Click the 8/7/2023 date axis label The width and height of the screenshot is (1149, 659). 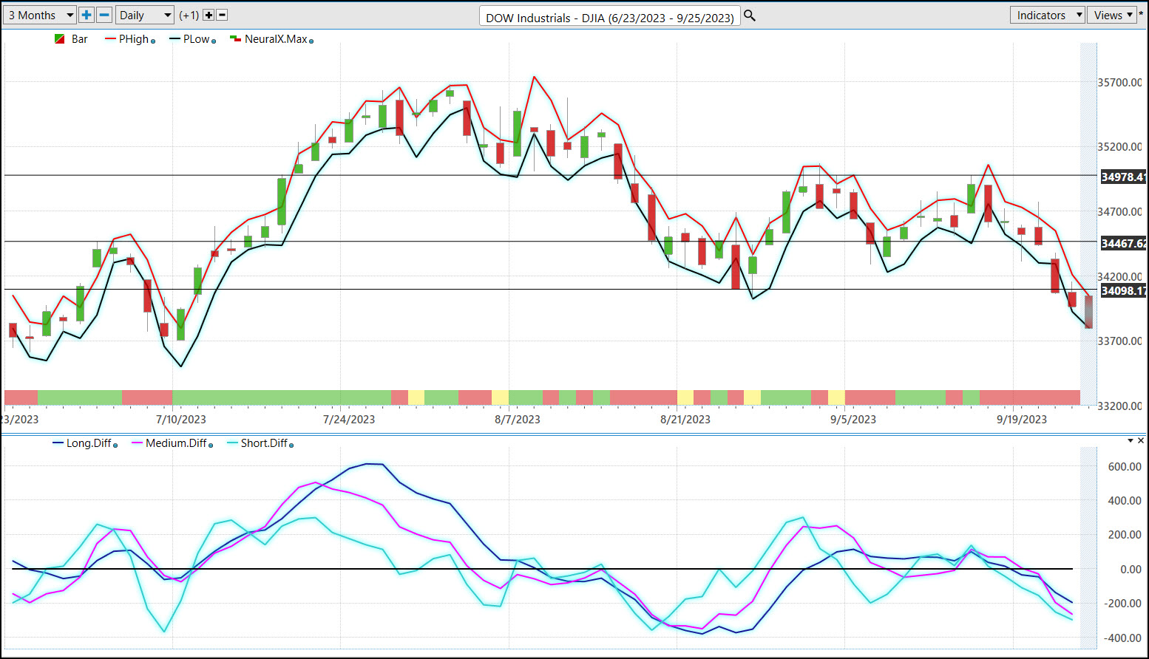coord(518,420)
